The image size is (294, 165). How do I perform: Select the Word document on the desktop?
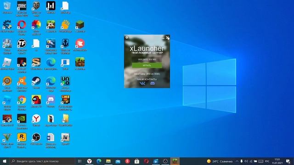51,140
